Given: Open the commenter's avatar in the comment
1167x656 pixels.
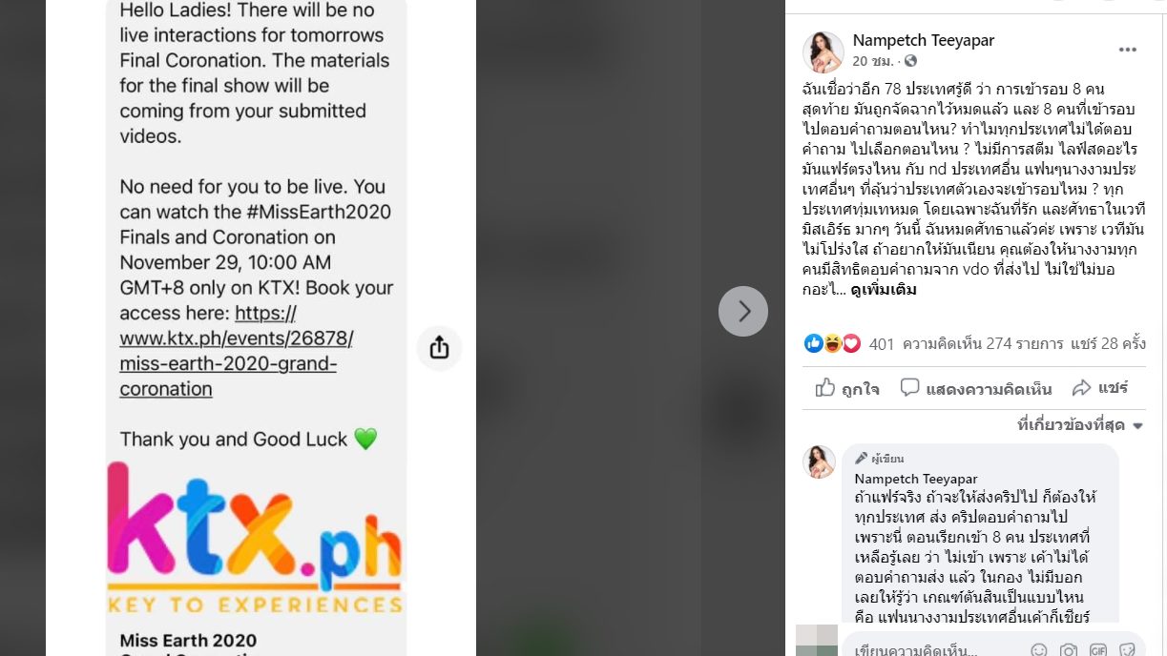Looking at the screenshot, I should (x=819, y=461).
